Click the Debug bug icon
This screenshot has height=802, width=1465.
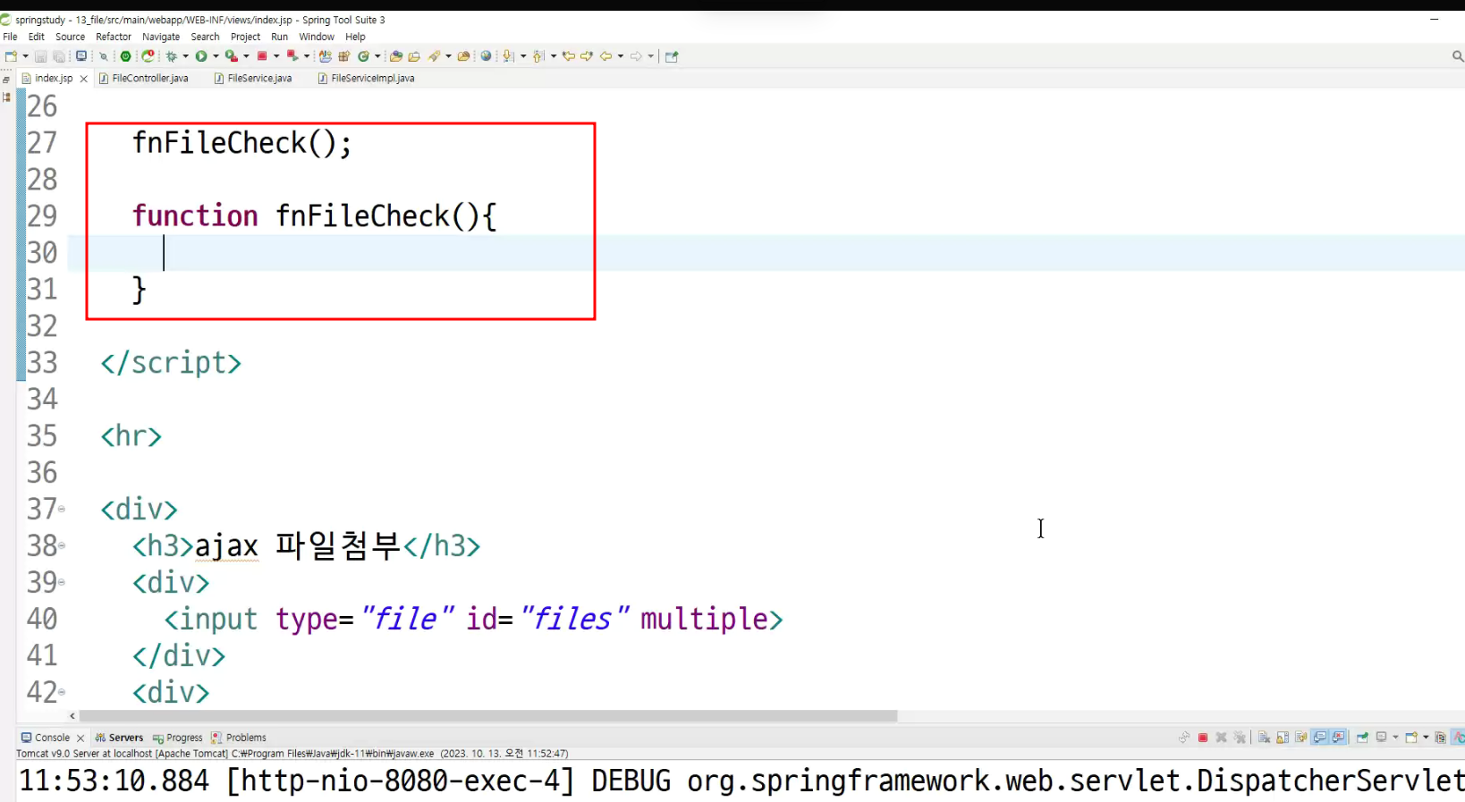coord(171,56)
